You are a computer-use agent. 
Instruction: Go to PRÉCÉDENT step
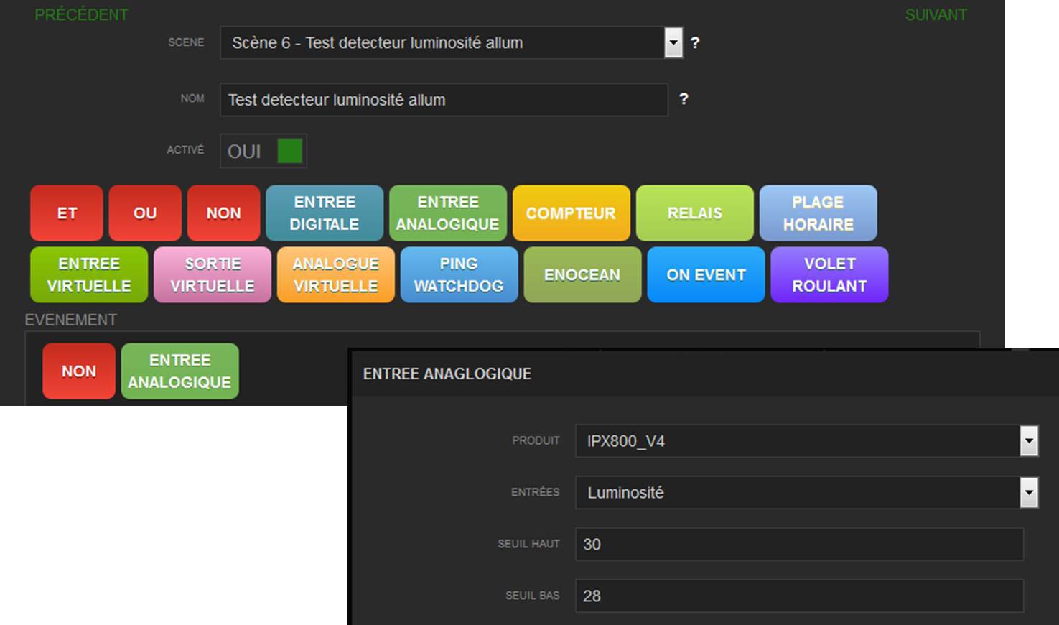point(81,15)
